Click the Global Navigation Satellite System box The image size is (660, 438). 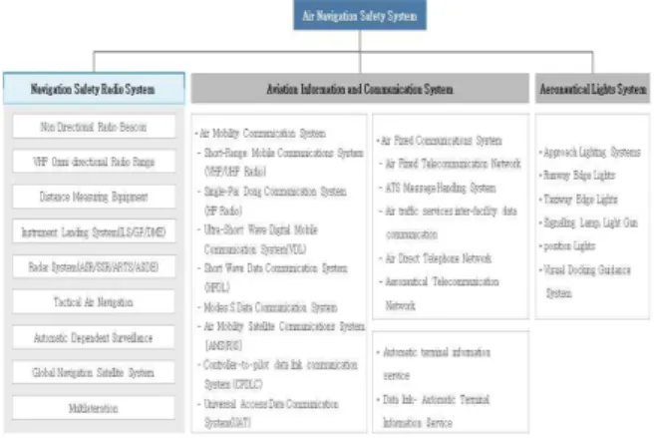[94, 372]
